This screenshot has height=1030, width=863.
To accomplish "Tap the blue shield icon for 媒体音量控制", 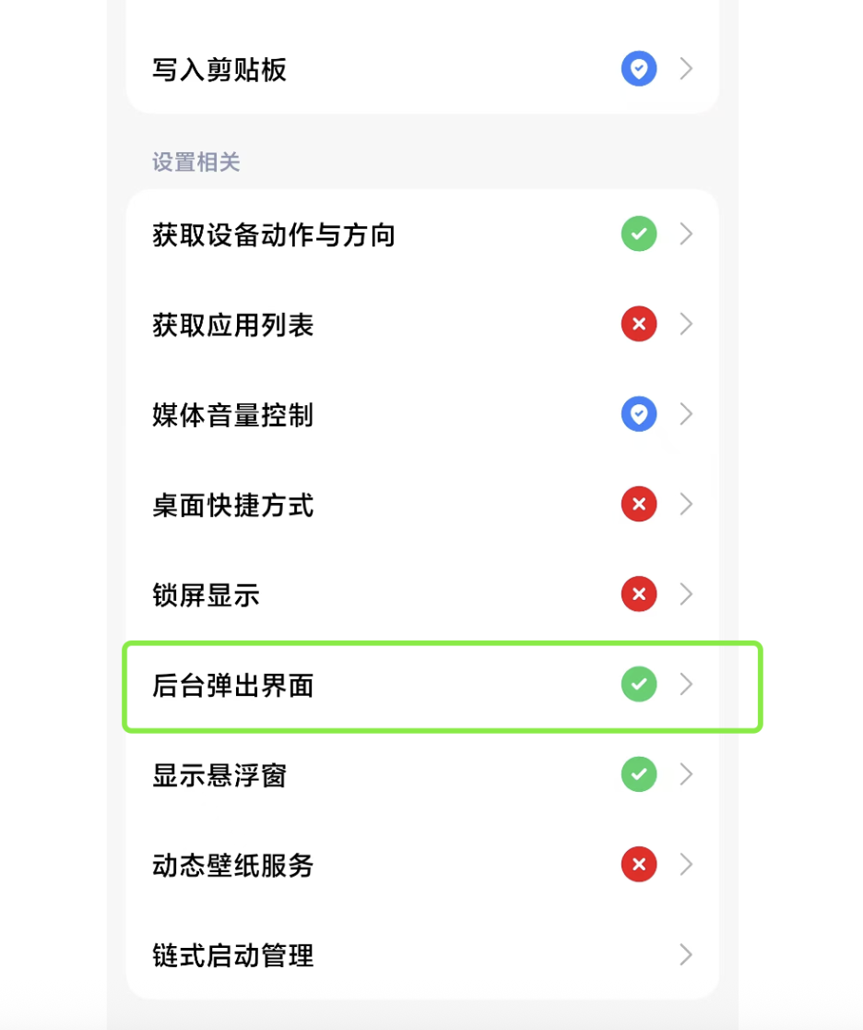I will [639, 413].
